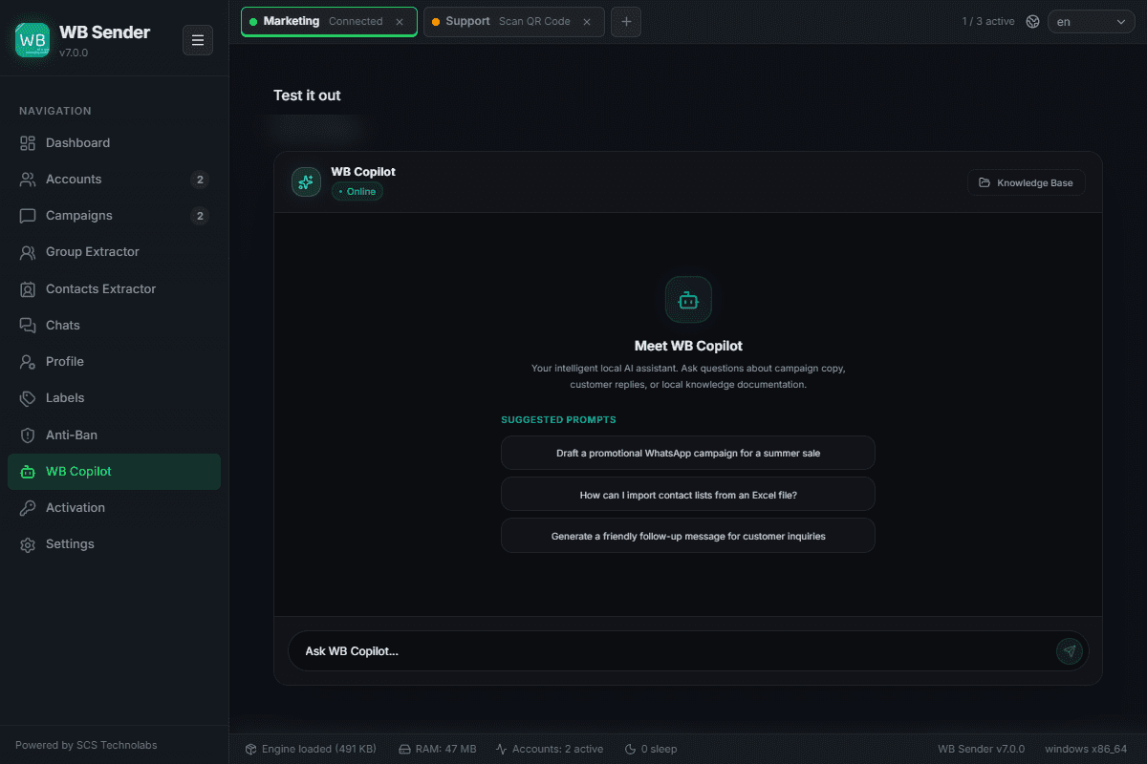This screenshot has height=764, width=1147.
Task: Open the Activation page
Action: coord(114,508)
